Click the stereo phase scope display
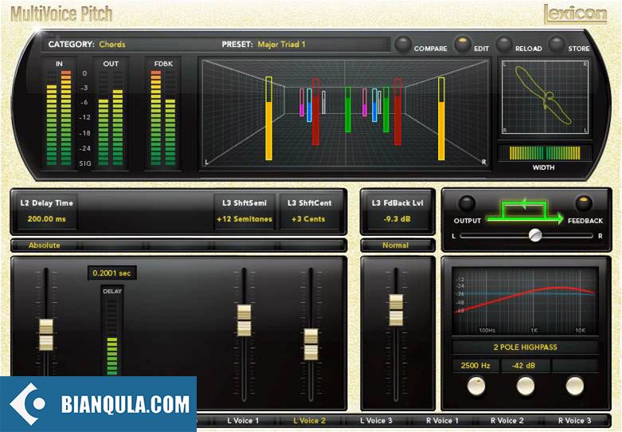Viewport: 622px width, 432px height. 545,97
